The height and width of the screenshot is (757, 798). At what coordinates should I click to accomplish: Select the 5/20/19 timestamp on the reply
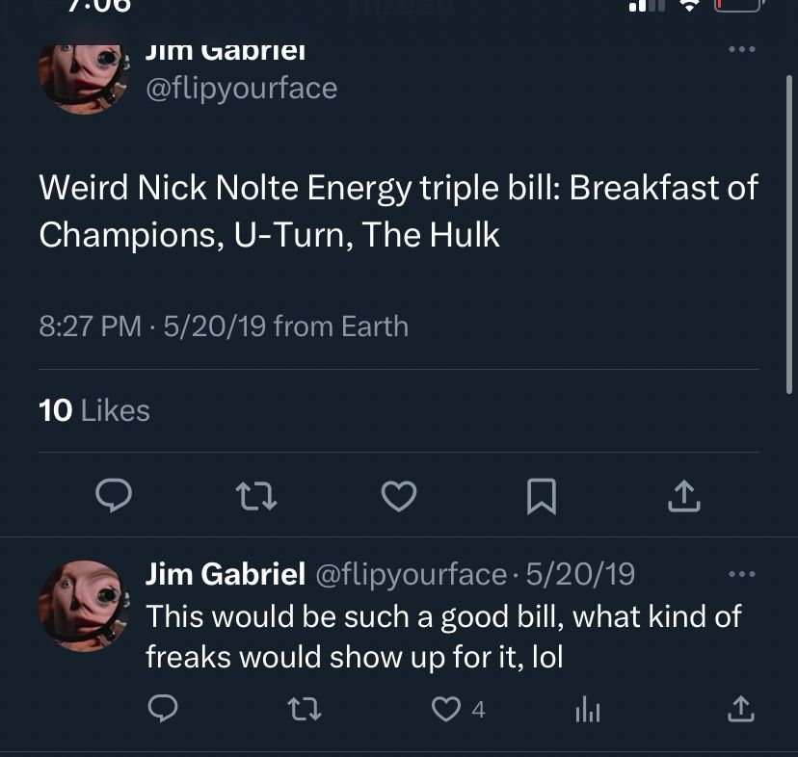click(578, 572)
